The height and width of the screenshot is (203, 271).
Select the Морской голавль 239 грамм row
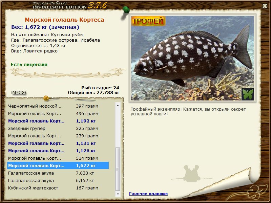pyautogui.click(x=58, y=136)
